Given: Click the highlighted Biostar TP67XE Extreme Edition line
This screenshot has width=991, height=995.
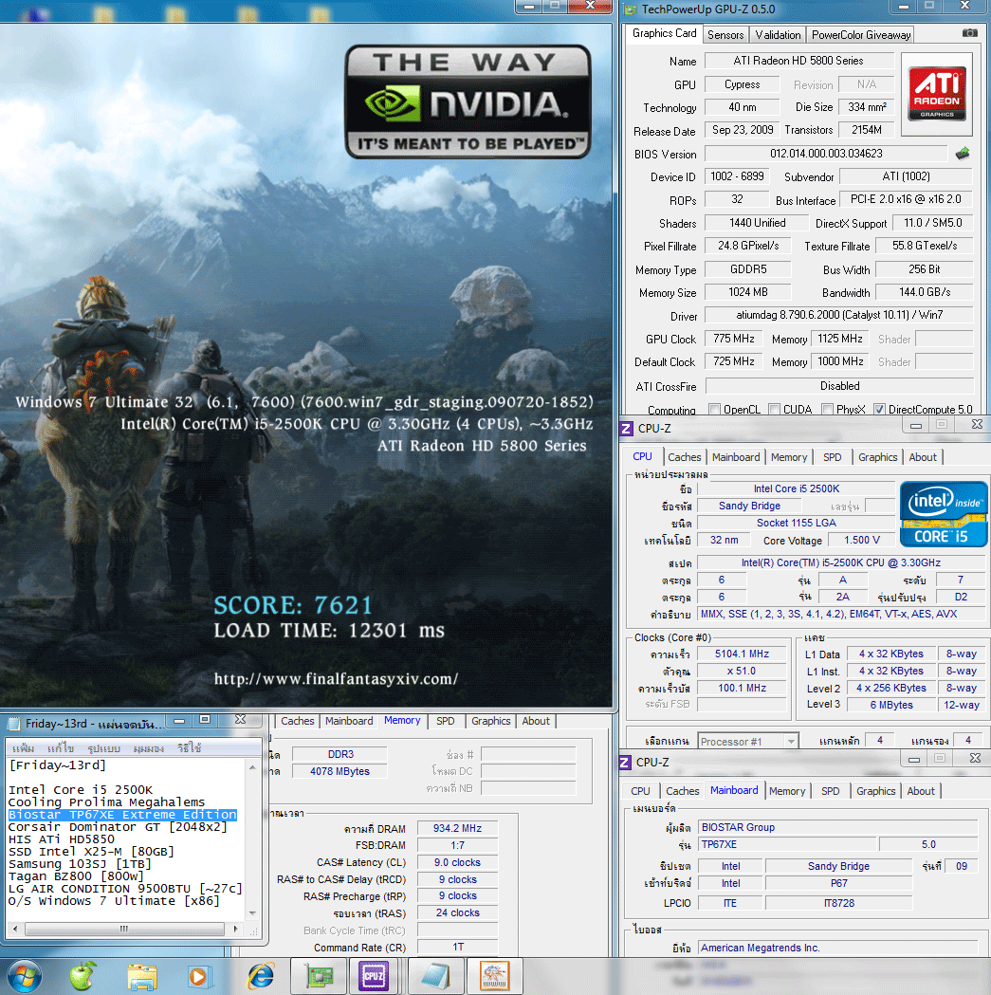Looking at the screenshot, I should [x=122, y=815].
